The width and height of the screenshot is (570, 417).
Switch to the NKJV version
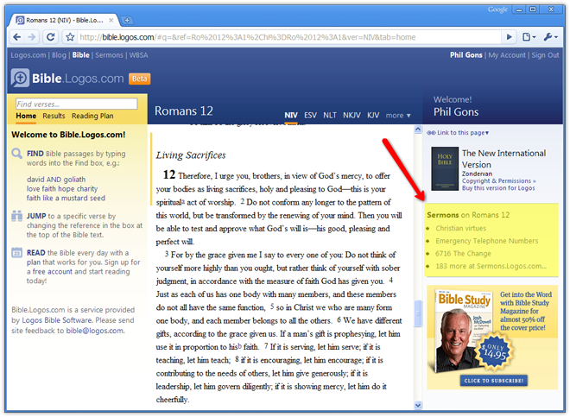click(x=351, y=115)
